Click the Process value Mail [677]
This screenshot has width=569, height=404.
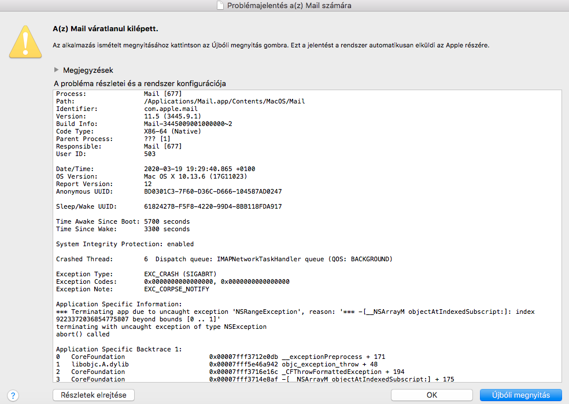(x=162, y=94)
